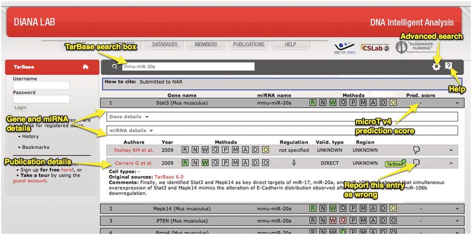Click the search magnifier icon
472x235 pixels.
pos(114,67)
